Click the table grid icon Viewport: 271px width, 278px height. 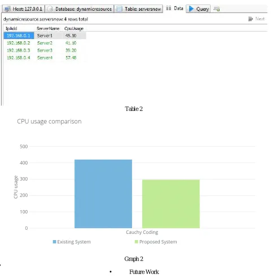point(119,9)
